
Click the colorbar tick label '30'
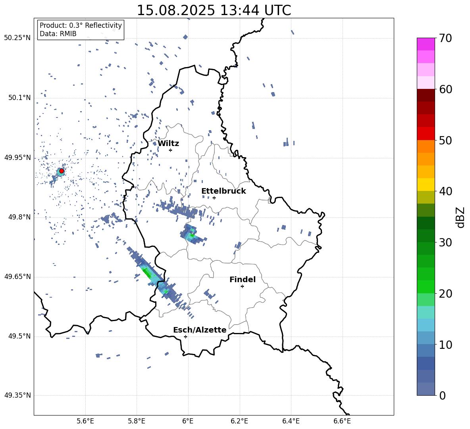point(446,242)
